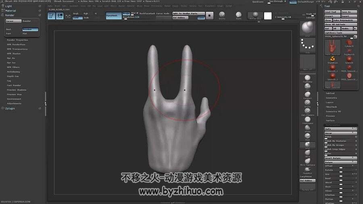
Task: Select the PolyMesh3D star tool
Action: (x=349, y=52)
